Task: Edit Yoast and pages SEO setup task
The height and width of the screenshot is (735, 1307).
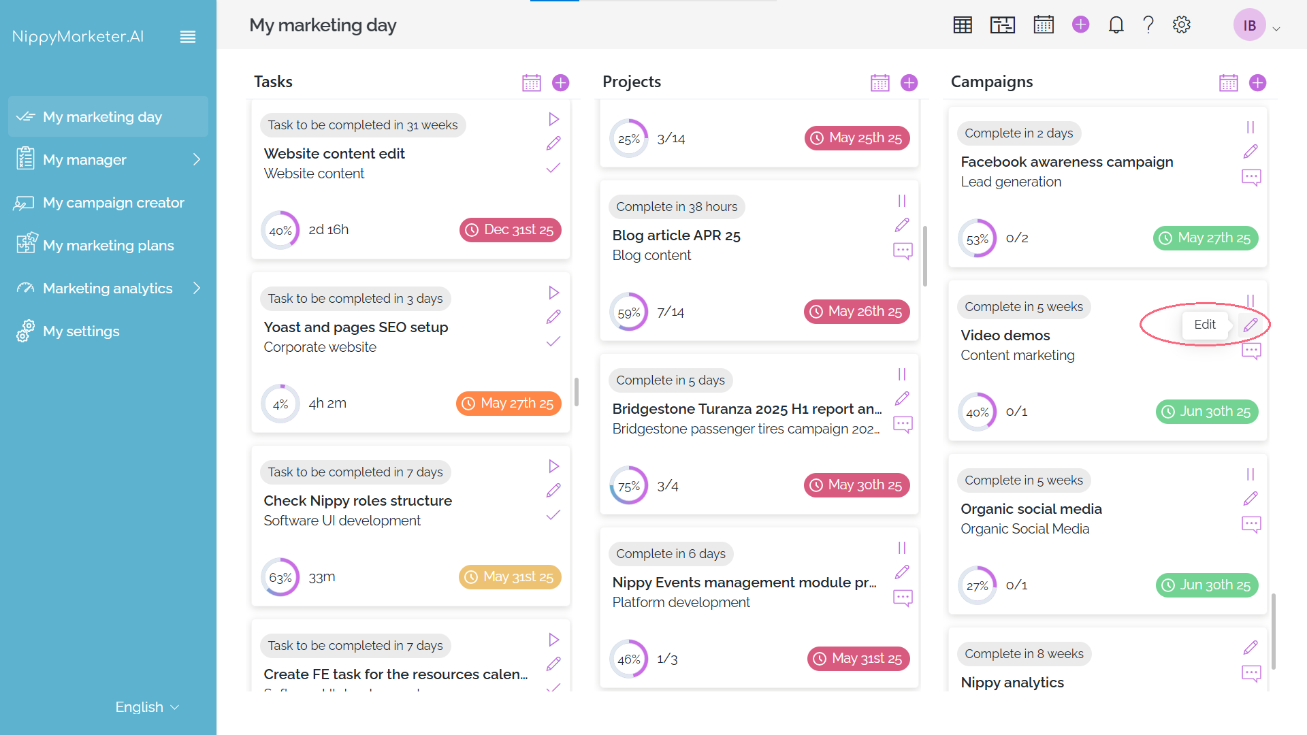Action: [x=553, y=317]
